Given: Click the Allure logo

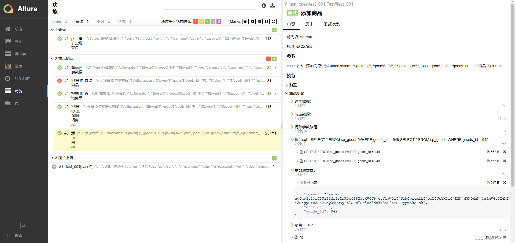Looking at the screenshot, I should [x=20, y=9].
